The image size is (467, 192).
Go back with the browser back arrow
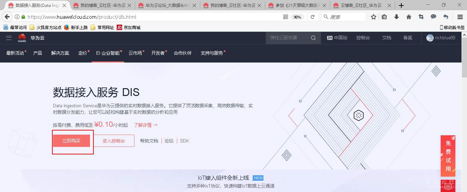(7, 17)
